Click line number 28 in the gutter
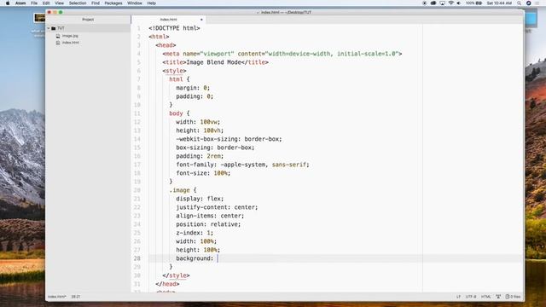This screenshot has height=307, width=546. click(x=136, y=258)
